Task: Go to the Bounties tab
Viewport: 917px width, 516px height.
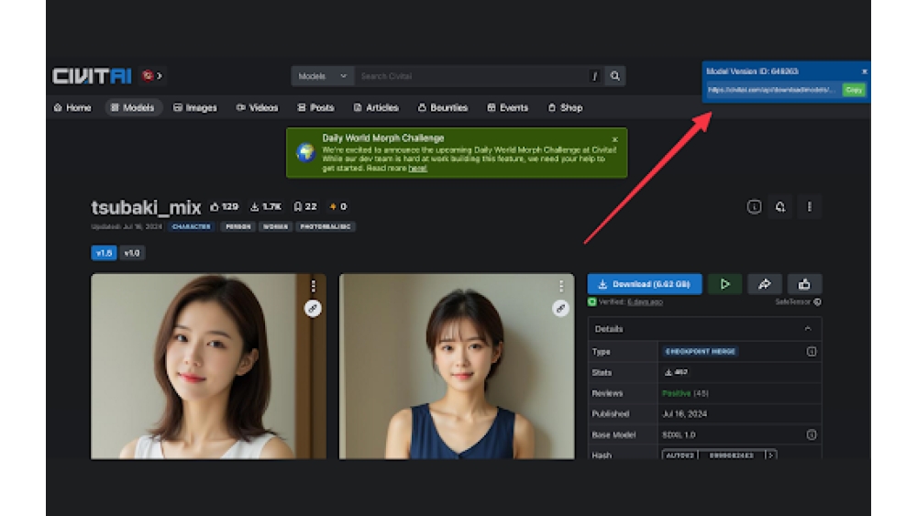Action: click(x=443, y=107)
